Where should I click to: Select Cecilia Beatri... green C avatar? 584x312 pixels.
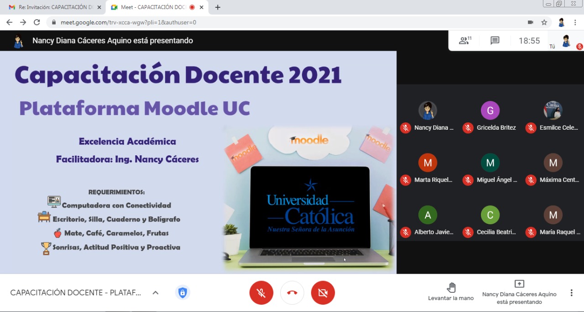490,215
